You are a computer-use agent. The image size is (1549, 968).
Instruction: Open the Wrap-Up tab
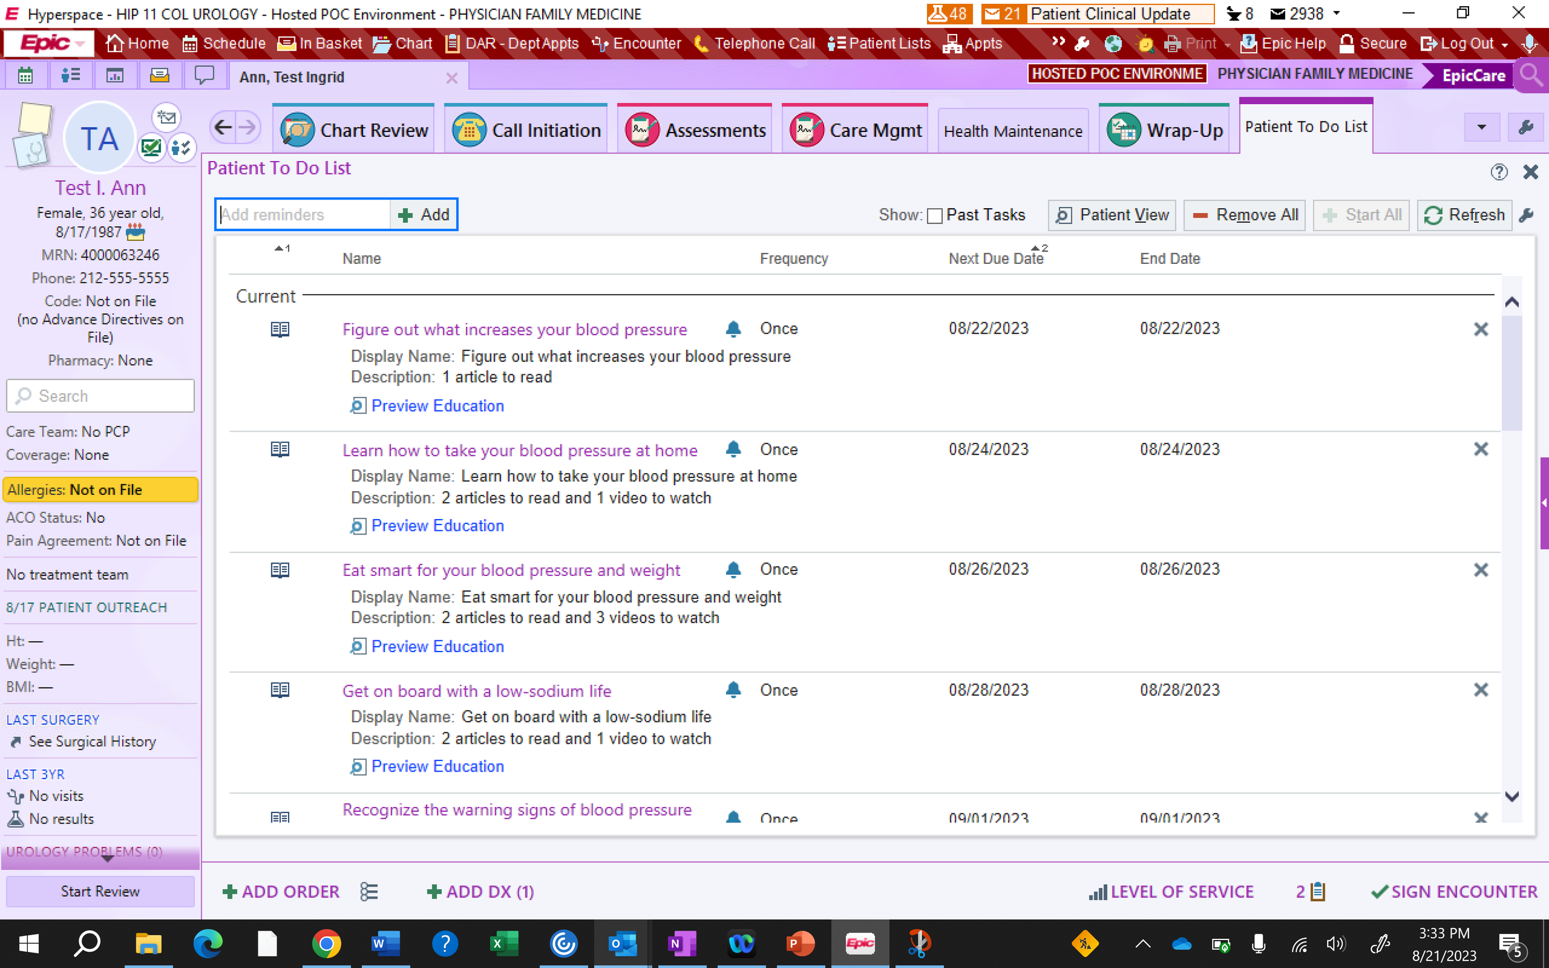[x=1164, y=130]
